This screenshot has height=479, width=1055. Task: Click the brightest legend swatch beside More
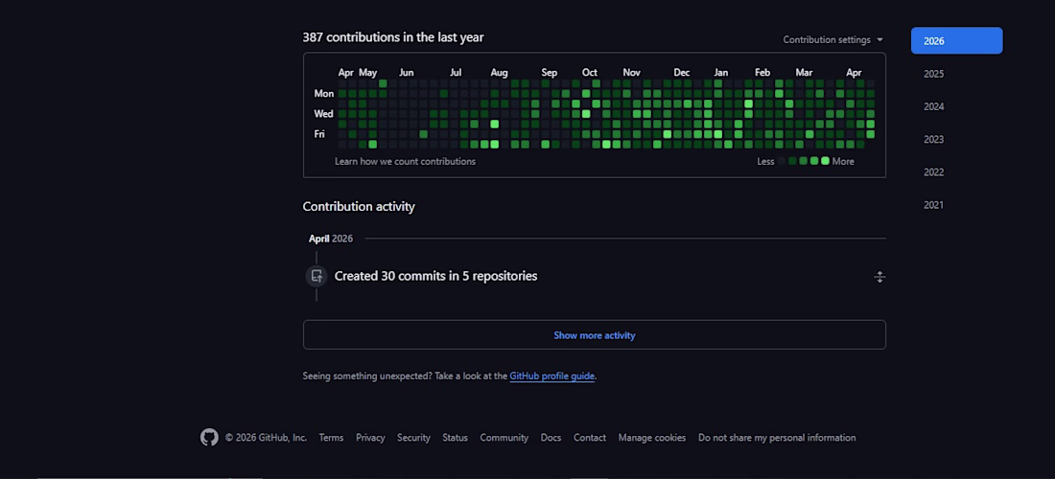click(x=825, y=161)
